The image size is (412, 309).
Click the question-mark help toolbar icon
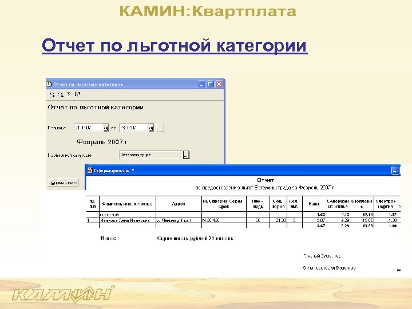coord(69,94)
